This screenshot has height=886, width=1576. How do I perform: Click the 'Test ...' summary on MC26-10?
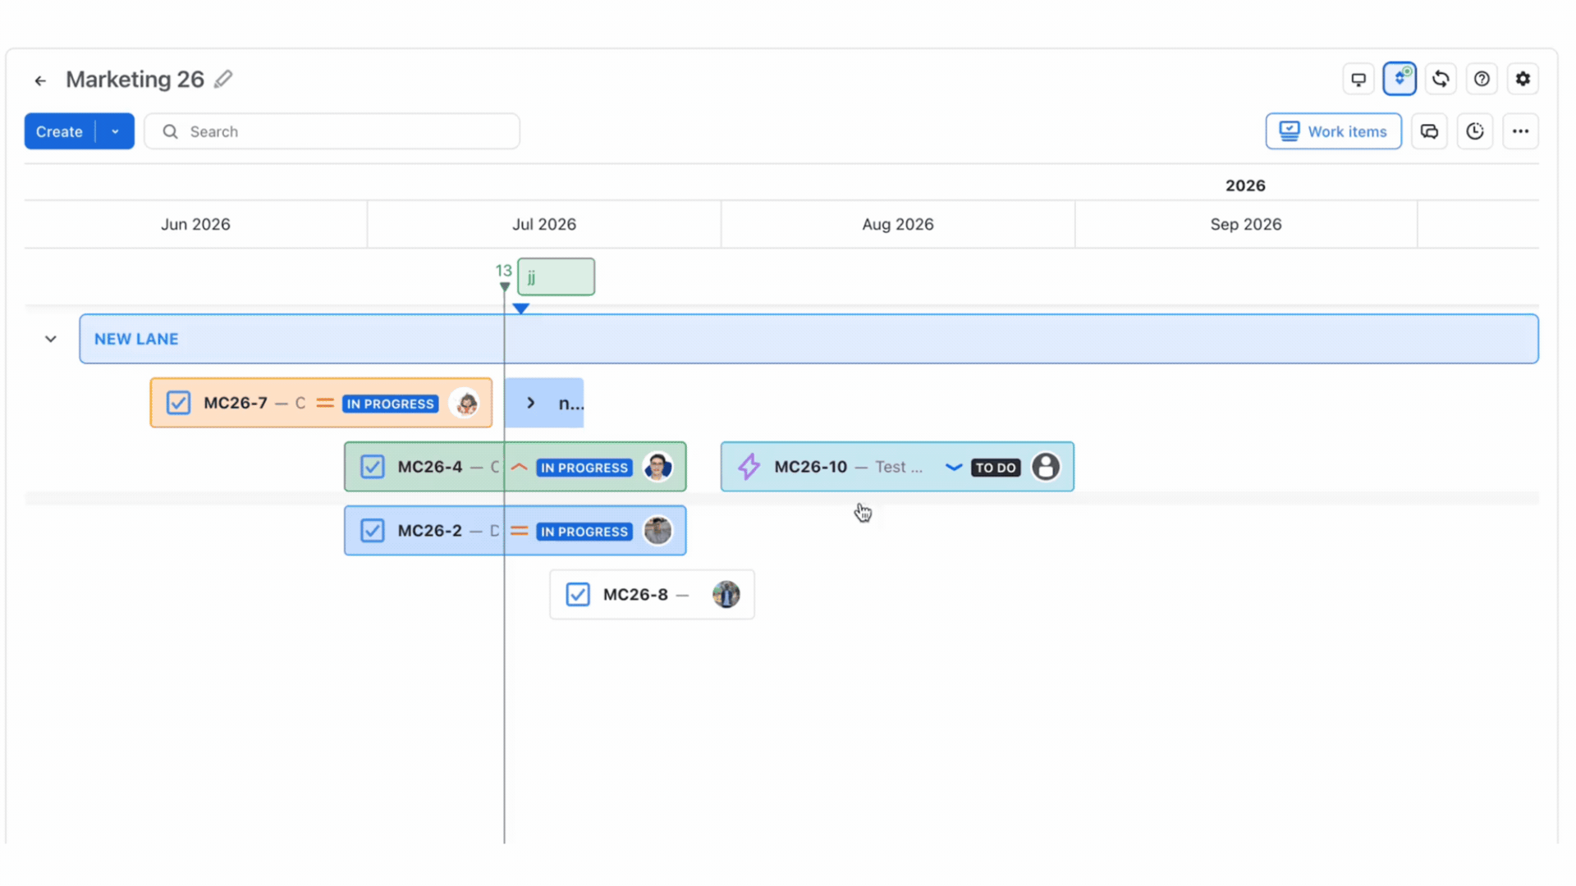pos(899,467)
